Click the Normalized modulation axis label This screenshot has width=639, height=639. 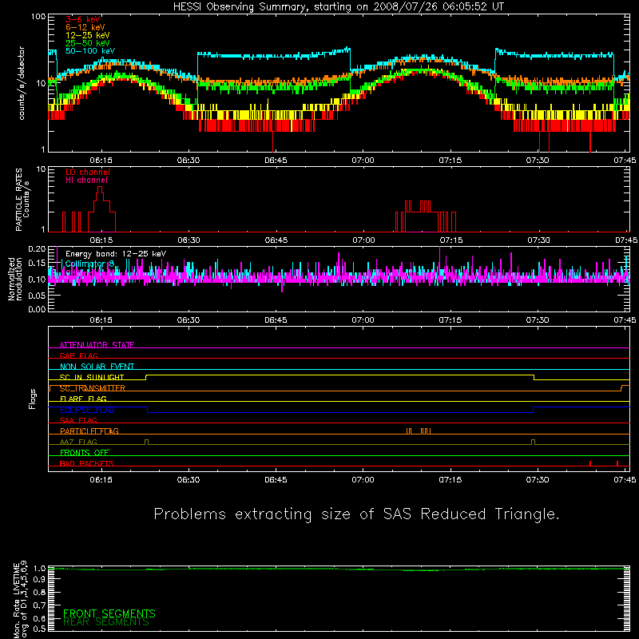point(15,279)
